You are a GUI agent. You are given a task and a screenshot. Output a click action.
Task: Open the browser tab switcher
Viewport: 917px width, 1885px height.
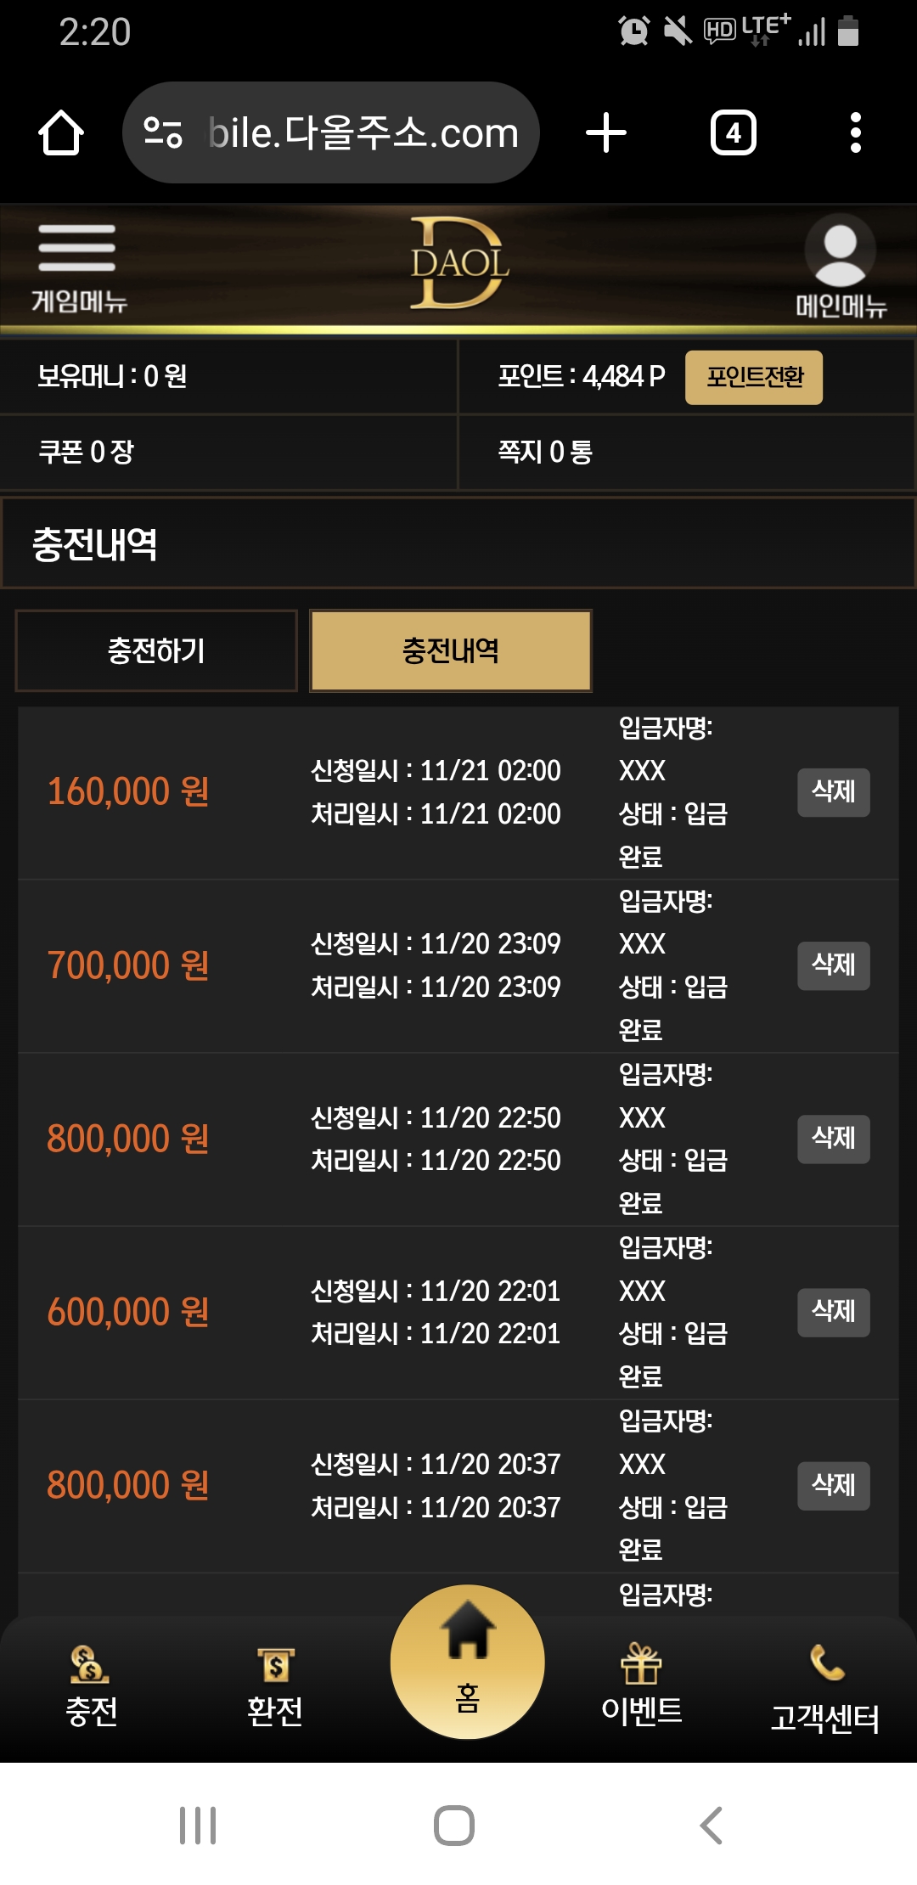click(x=733, y=133)
